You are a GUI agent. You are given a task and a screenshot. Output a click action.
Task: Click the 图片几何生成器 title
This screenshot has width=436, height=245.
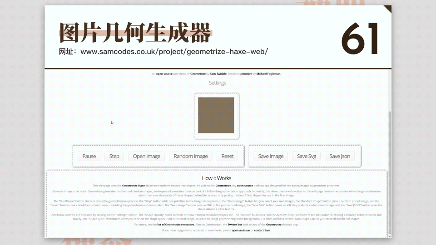coord(135,33)
